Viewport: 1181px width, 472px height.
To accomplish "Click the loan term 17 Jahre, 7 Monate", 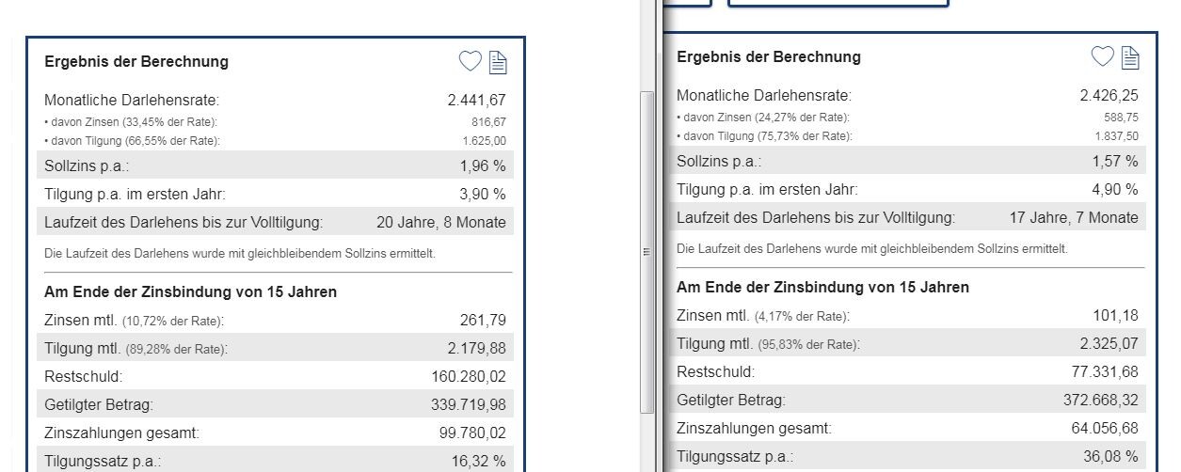I will tap(1073, 217).
